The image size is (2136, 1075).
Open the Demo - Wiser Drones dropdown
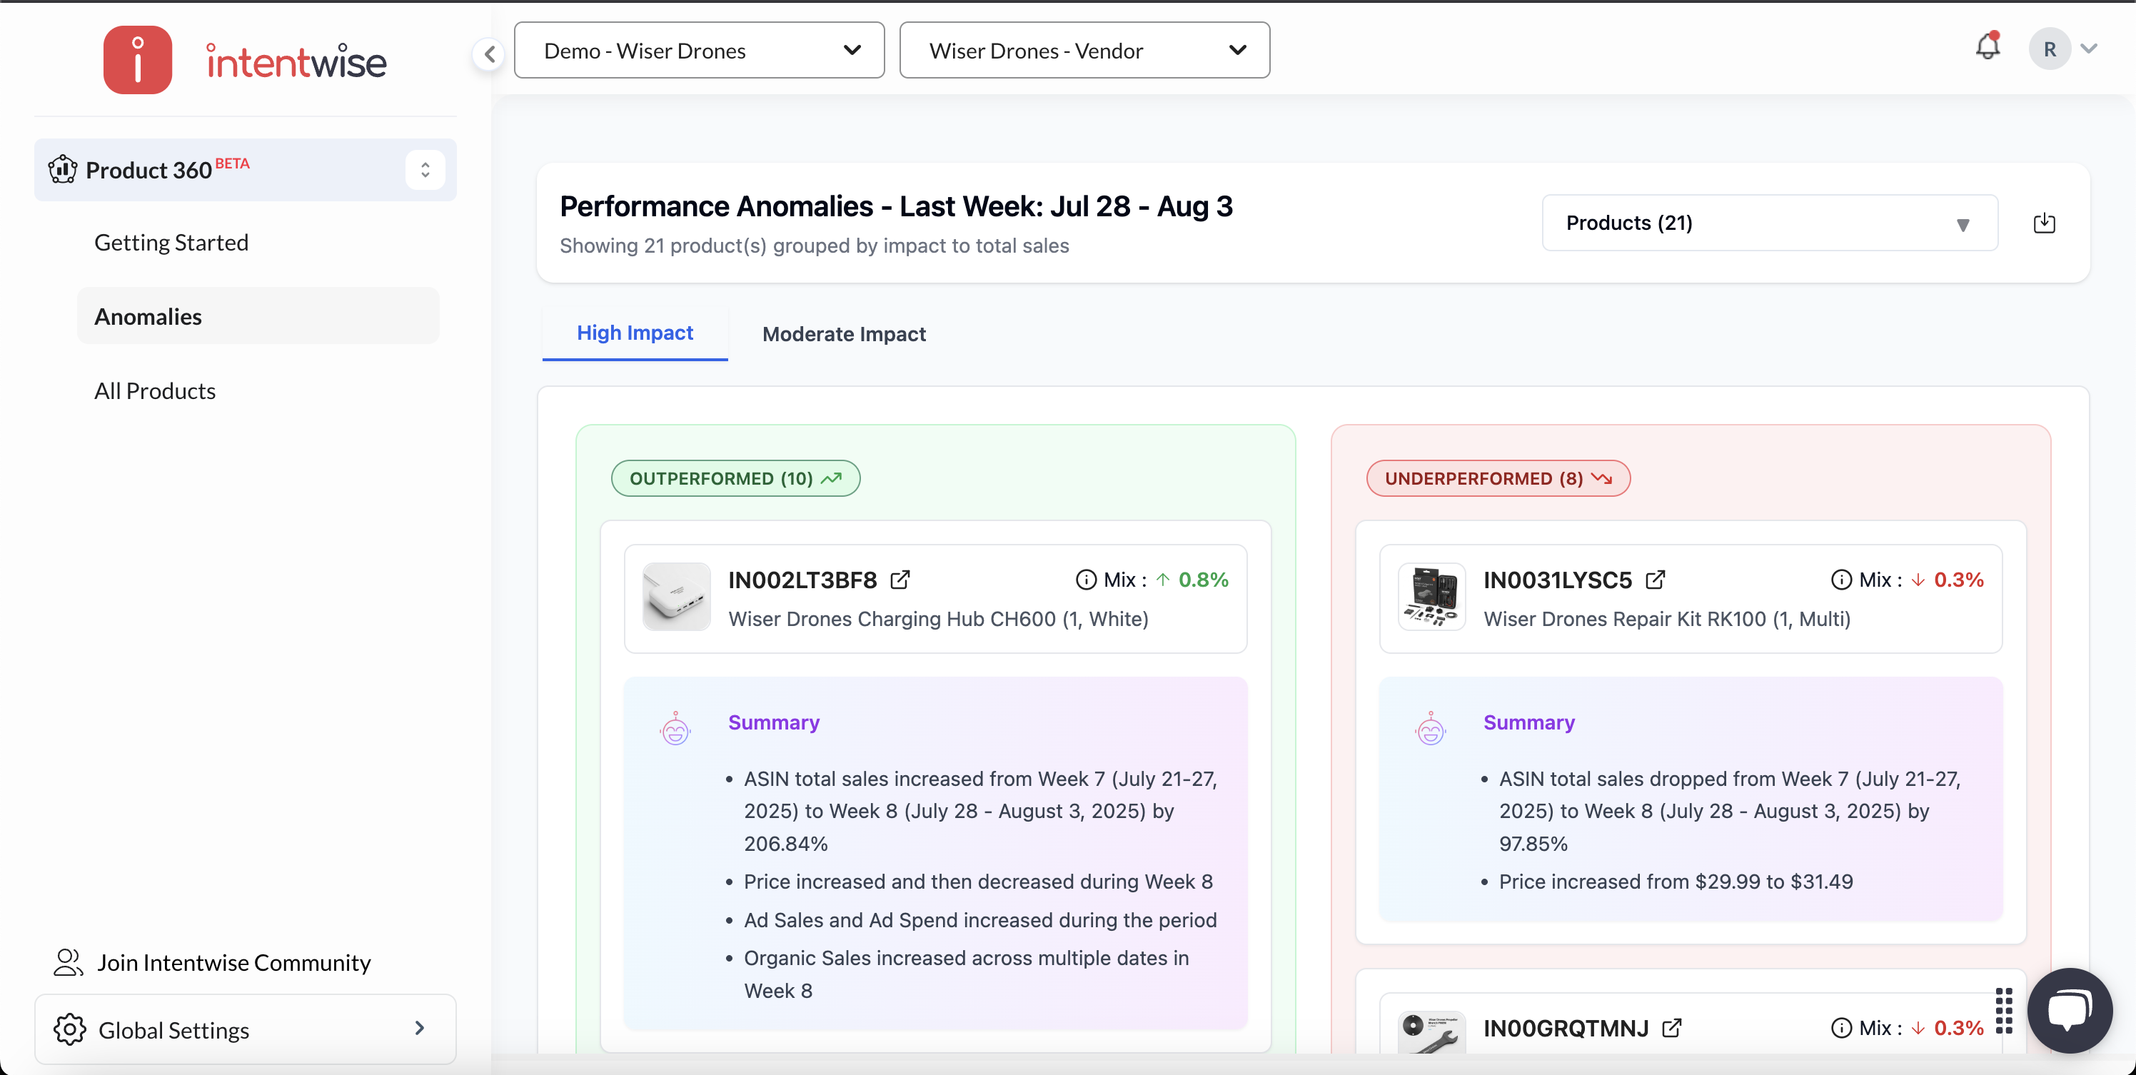699,51
